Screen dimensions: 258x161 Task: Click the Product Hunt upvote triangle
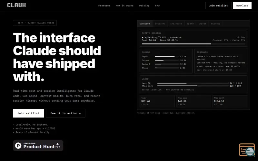click(x=57, y=144)
